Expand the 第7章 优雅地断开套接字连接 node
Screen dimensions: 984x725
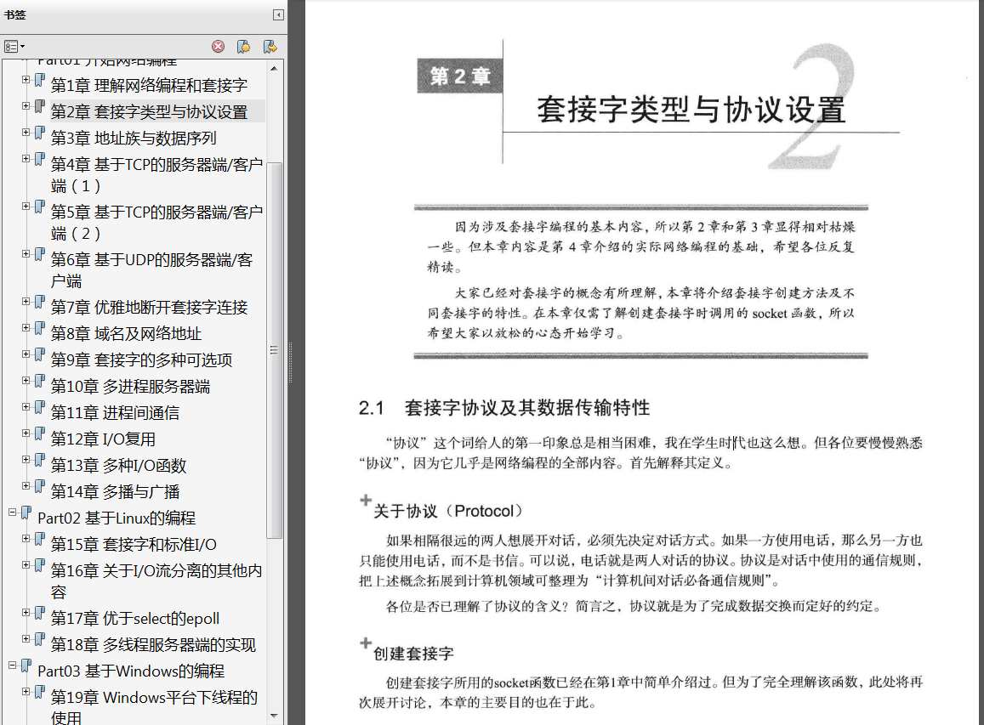tap(26, 302)
